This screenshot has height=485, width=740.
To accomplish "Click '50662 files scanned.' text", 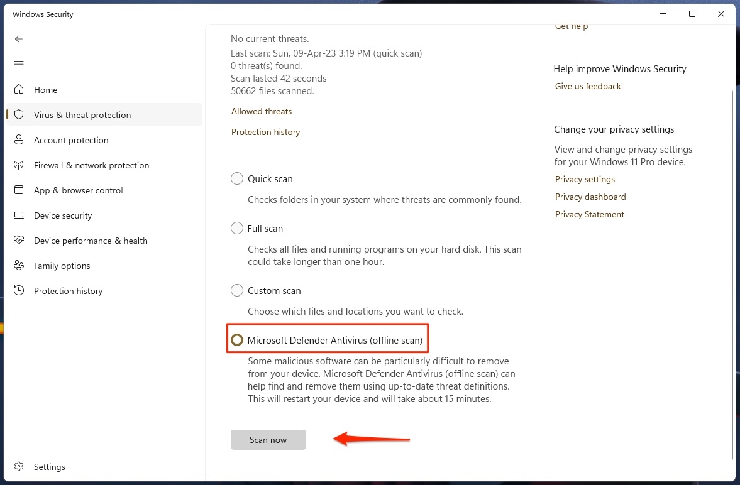I will pos(272,91).
